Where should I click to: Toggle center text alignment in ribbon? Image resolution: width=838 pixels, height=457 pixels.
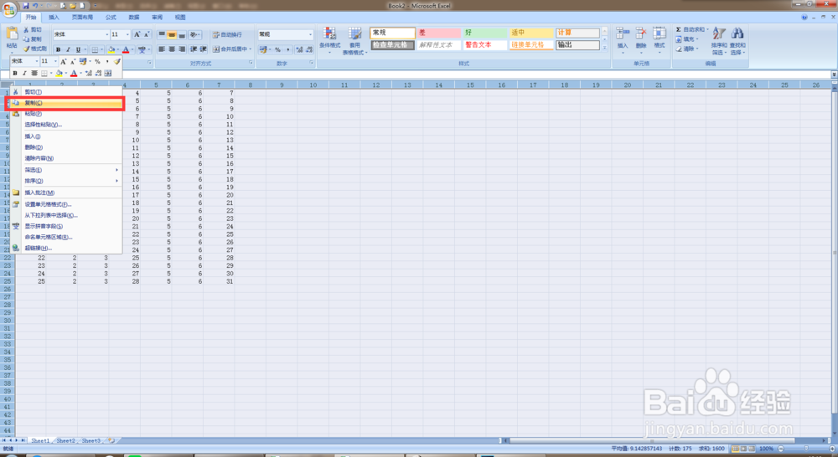[x=172, y=49]
